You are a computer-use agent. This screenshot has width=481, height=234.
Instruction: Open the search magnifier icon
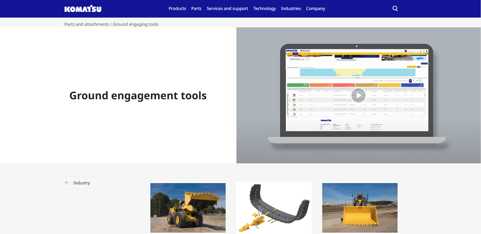395,9
